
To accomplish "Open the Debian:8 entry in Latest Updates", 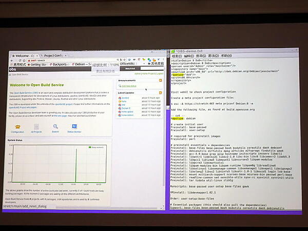I will point(126,108).
